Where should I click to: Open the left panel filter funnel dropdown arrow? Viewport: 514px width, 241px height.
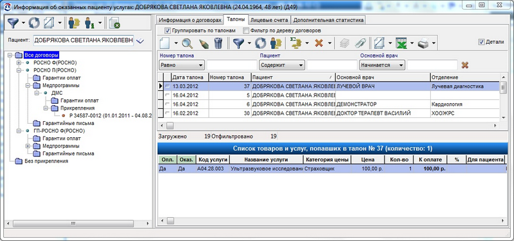(23, 23)
